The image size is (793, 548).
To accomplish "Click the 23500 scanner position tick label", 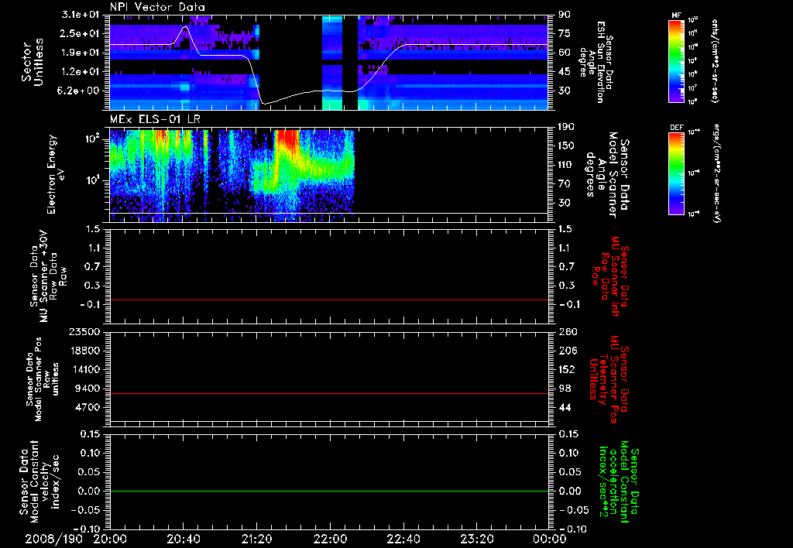I will point(84,331).
